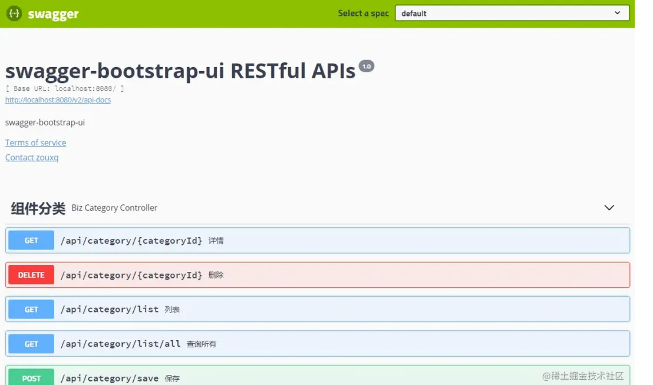The width and height of the screenshot is (653, 385).
Task: Click the red DELETE method badge
Action: [31, 275]
